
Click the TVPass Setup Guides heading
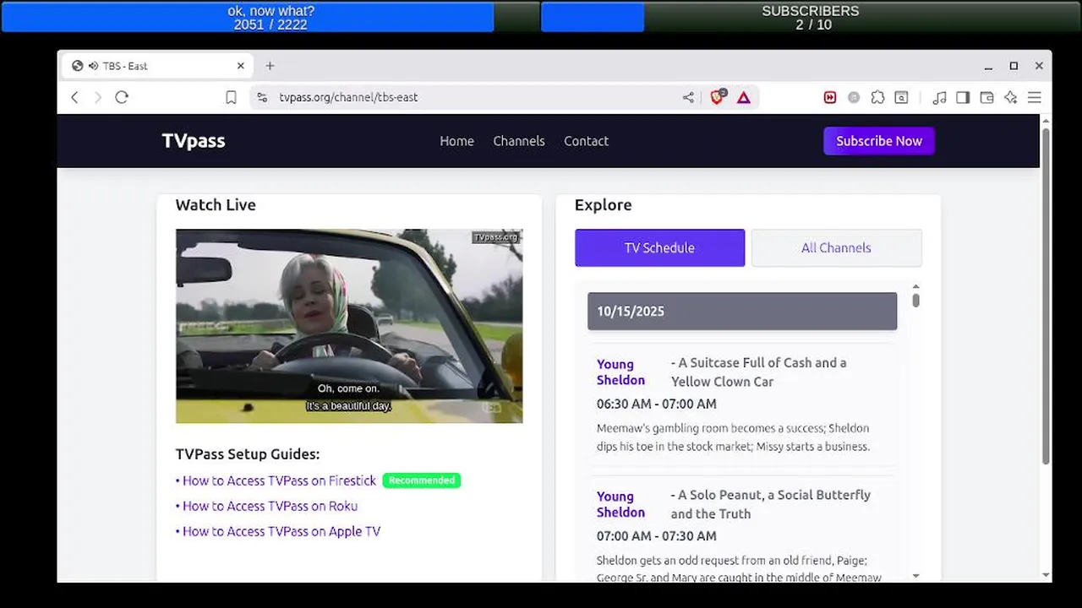tap(248, 454)
